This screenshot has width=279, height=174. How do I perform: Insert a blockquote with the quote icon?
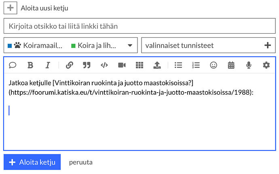(87, 65)
